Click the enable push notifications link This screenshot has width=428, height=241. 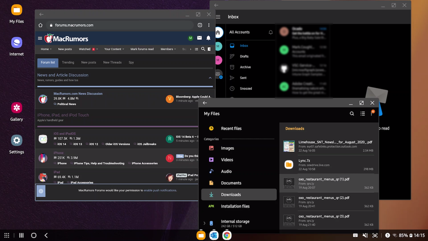point(160,190)
